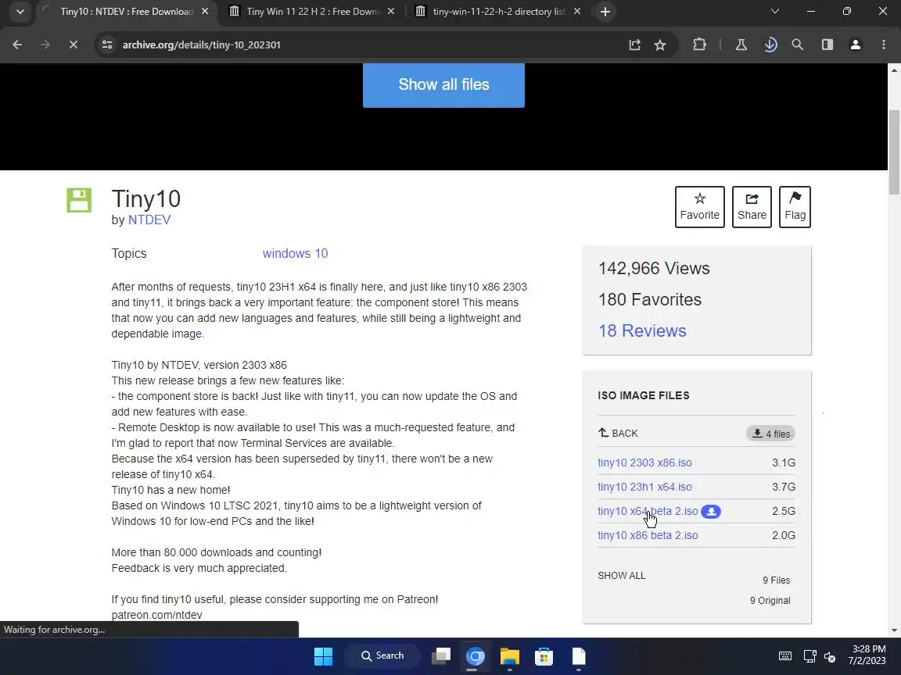This screenshot has height=675, width=901.
Task: Bookmark this page with the star icon
Action: pos(659,45)
